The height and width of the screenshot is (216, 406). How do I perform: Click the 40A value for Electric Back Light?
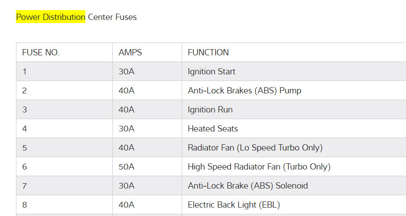(x=127, y=204)
